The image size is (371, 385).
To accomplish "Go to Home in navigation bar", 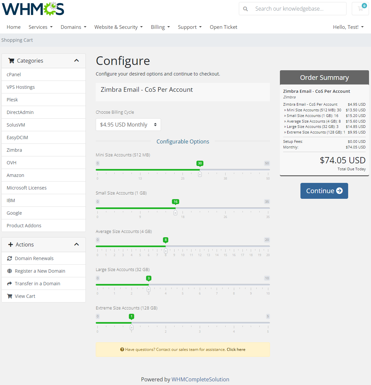I will coord(14,27).
